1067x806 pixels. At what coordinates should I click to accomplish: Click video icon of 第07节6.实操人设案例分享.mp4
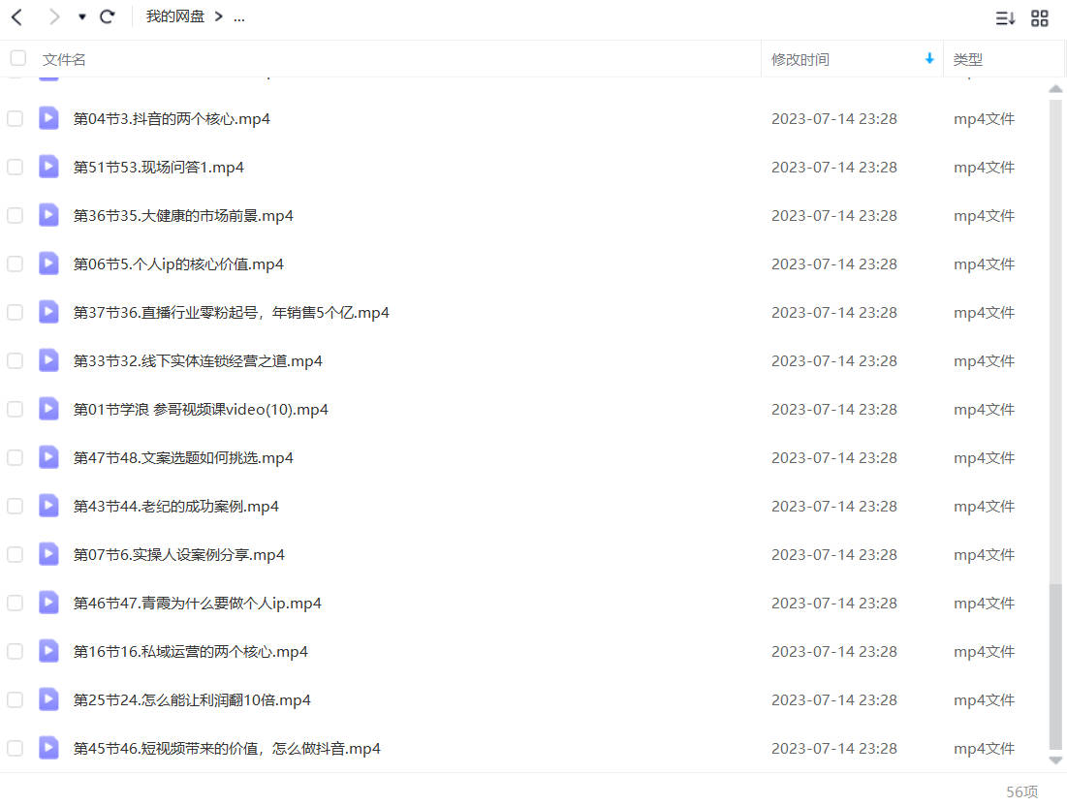[48, 554]
